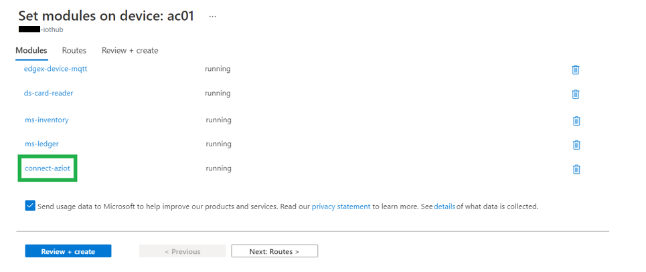This screenshot has height=272, width=646.
Task: Open the ellipsis more options menu
Action: pos(213,15)
